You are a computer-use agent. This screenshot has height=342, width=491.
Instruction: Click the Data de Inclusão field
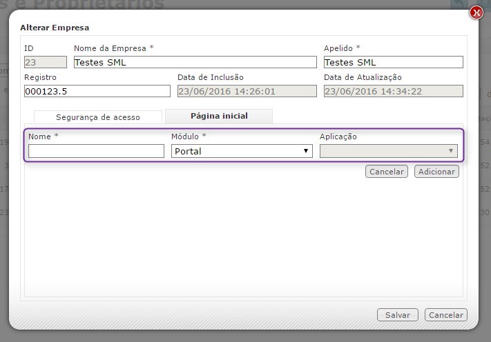247,91
